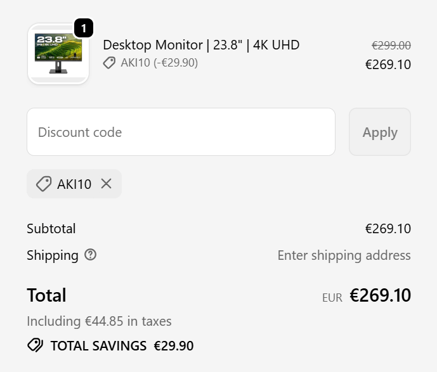Click the tag icon beside product discount
The height and width of the screenshot is (372, 437).
pyautogui.click(x=110, y=63)
